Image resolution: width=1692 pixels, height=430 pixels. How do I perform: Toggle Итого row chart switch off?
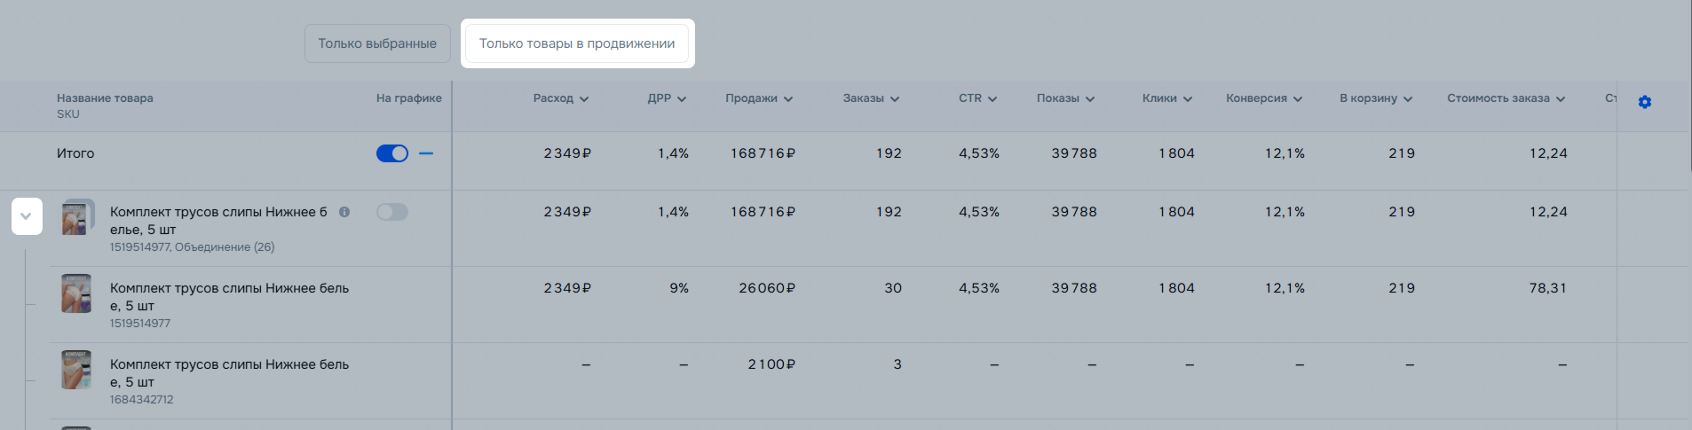(392, 153)
